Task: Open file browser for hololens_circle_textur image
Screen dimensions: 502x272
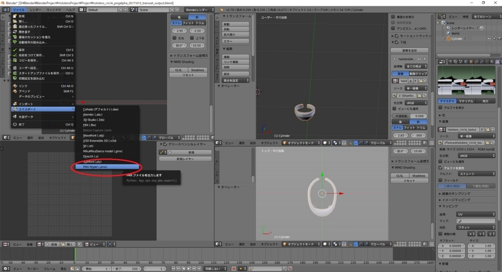Action: coord(487,129)
